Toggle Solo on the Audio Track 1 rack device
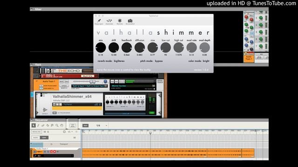 (67, 82)
